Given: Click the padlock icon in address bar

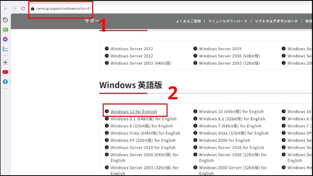Looking at the screenshot, I should click(x=33, y=8).
